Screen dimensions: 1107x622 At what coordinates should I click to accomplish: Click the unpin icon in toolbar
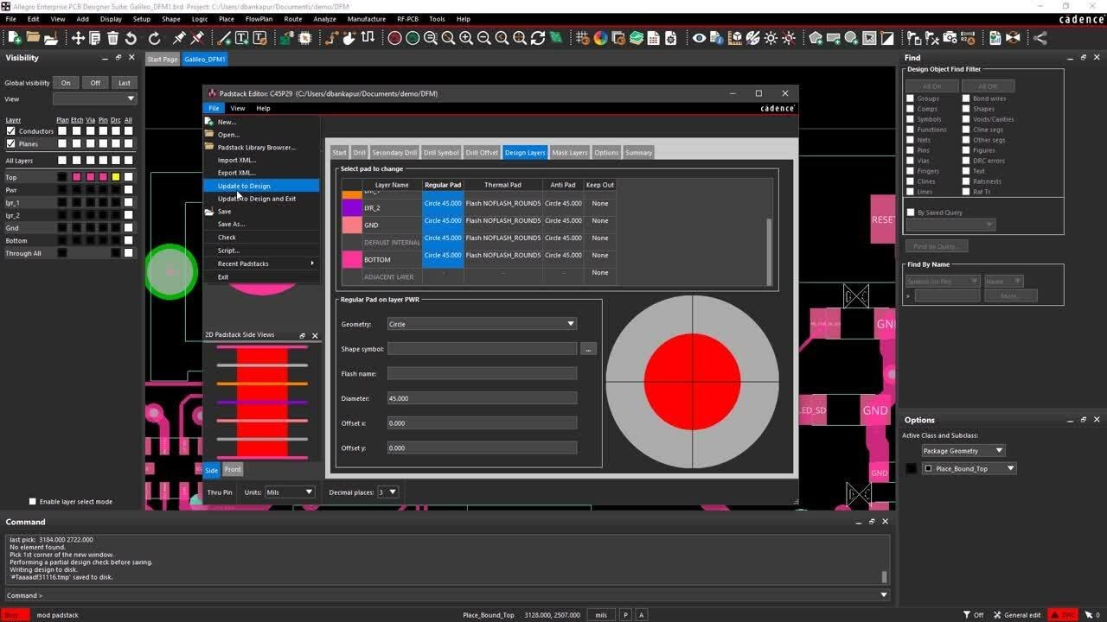point(197,38)
